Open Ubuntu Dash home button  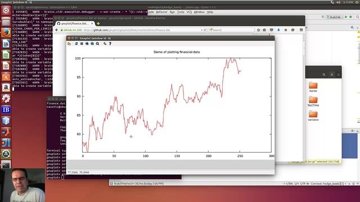tap(6, 11)
